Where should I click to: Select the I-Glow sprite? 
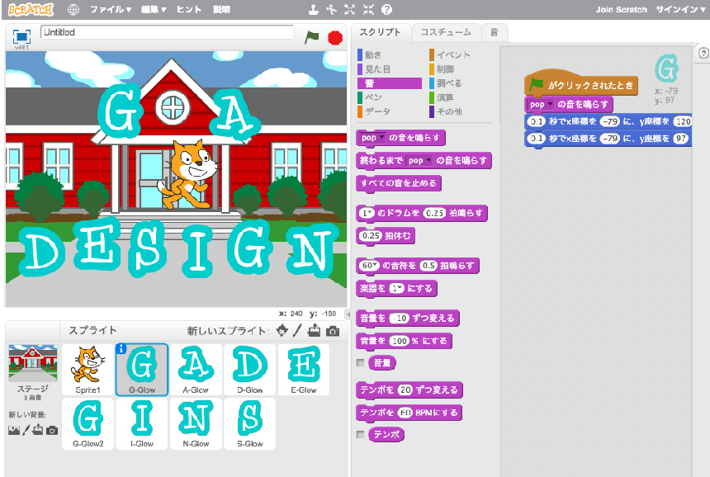pos(142,423)
